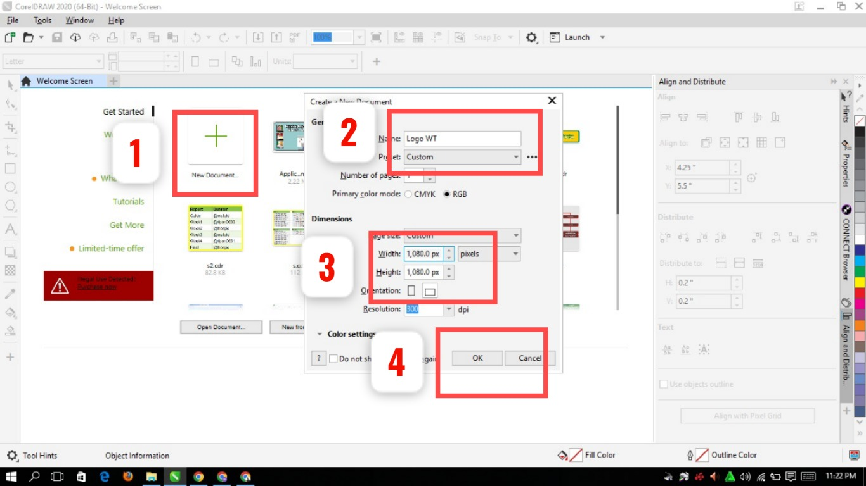Screen dimensions: 866x486
Task: Click the Tool Hints gear in status bar
Action: (x=12, y=456)
